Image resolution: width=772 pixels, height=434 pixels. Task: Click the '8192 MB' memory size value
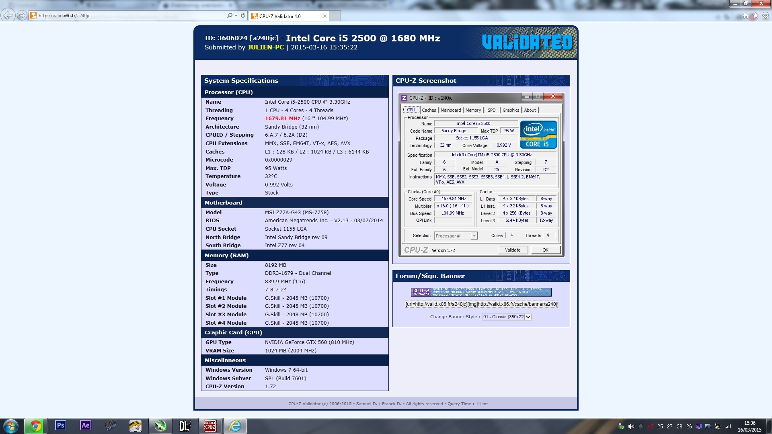[x=275, y=265]
